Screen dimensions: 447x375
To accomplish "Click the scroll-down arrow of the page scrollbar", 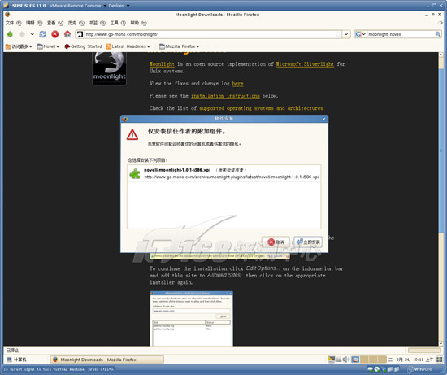I will pyautogui.click(x=441, y=343).
